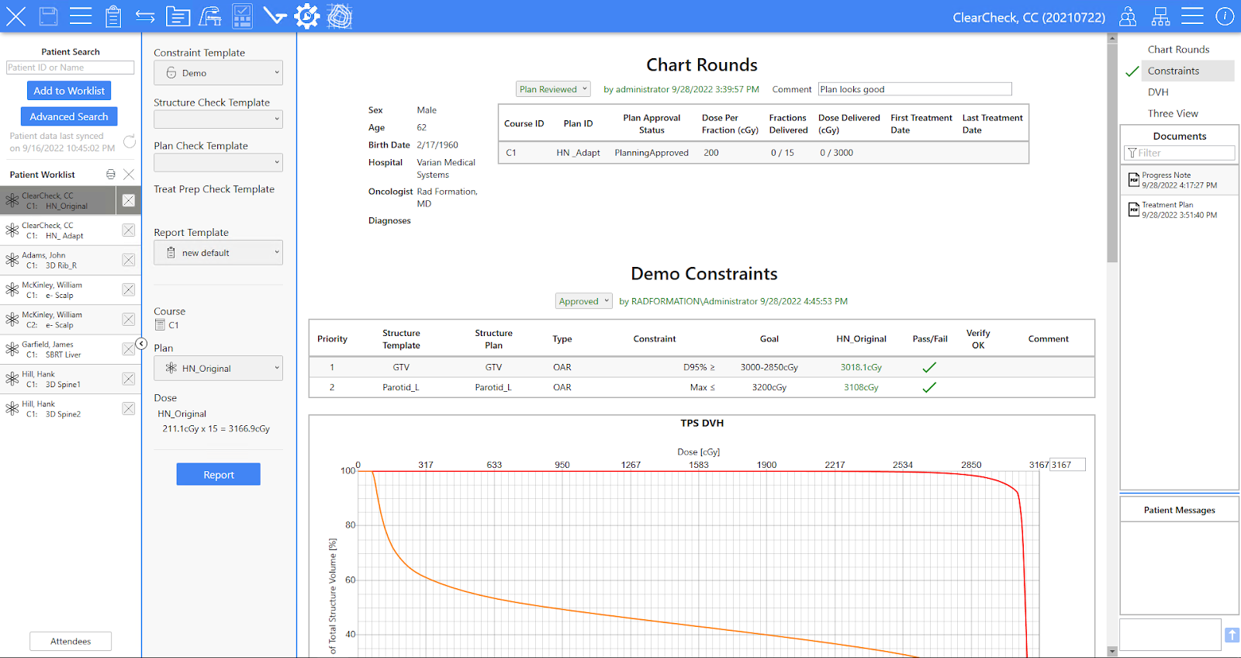Clear the Patient Worklist with X icon
This screenshot has height=658, width=1241.
[129, 175]
